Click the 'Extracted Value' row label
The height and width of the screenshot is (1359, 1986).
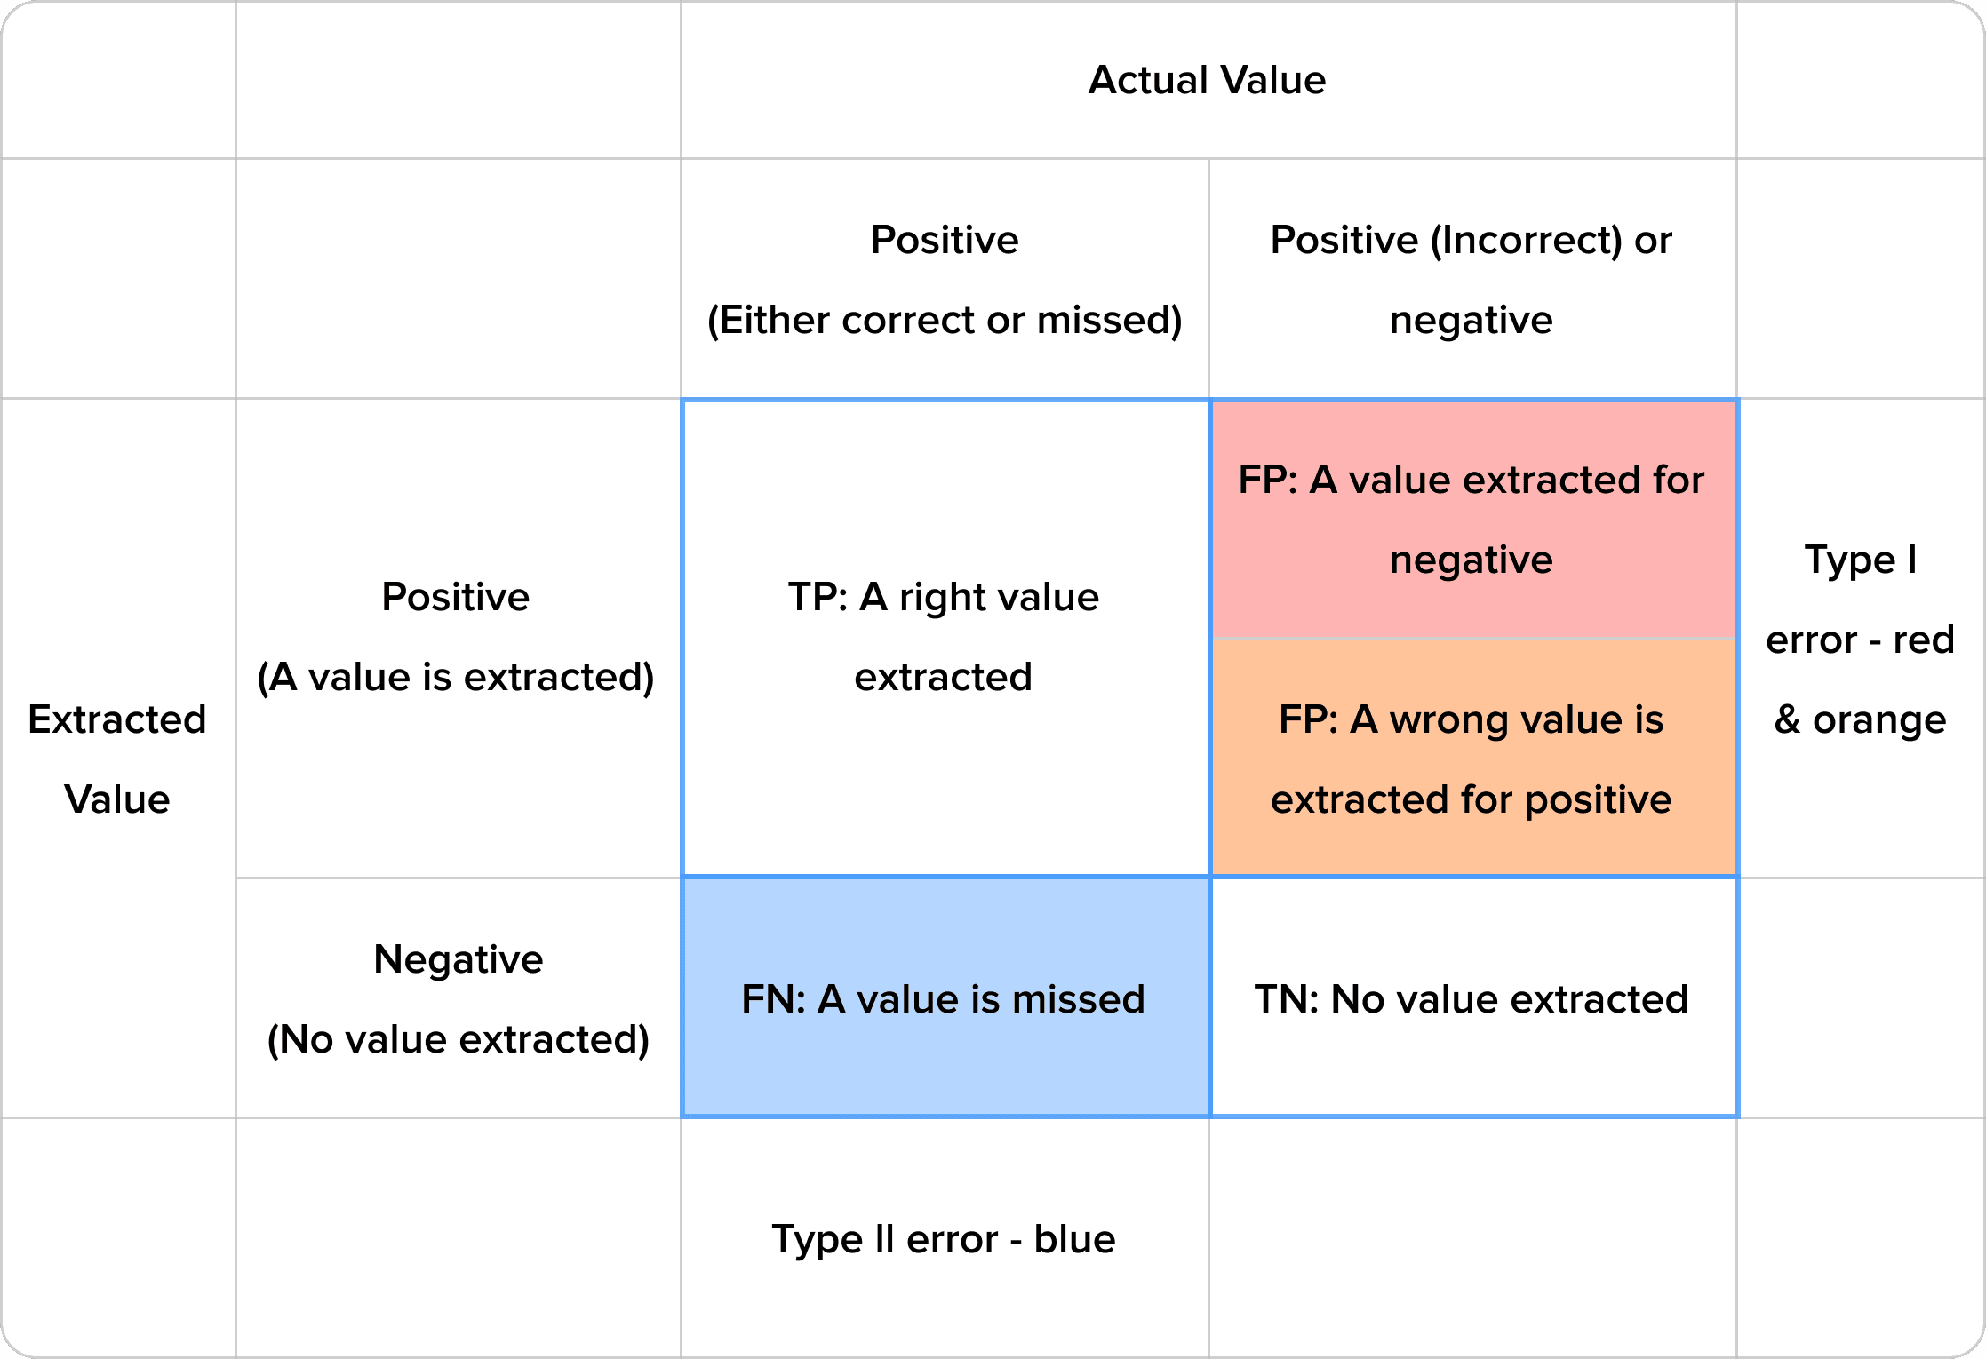tap(117, 758)
